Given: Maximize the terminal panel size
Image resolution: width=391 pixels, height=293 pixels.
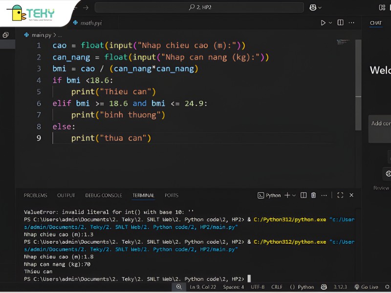Looking at the screenshot, I should (x=340, y=195).
